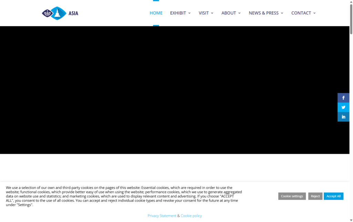Viewport: 353px width, 222px height.
Task: Select the HOME navigation item
Action: click(156, 13)
